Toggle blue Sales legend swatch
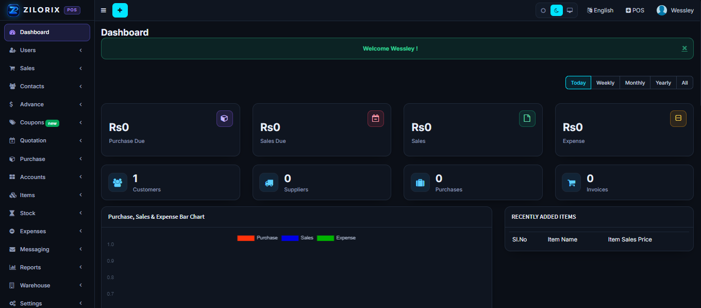701x308 pixels. (290, 238)
